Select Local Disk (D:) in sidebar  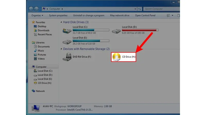[45, 75]
